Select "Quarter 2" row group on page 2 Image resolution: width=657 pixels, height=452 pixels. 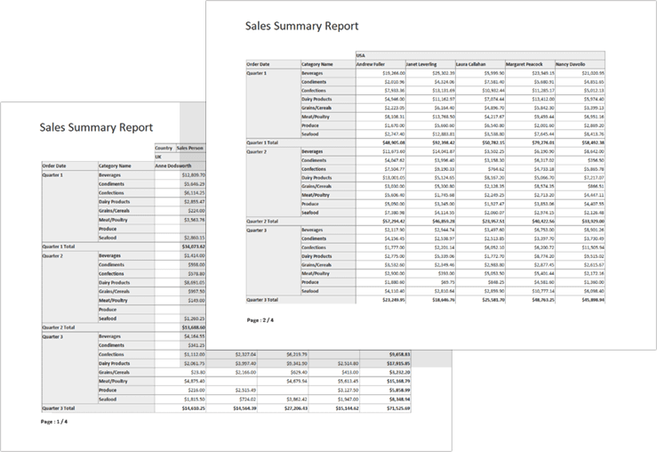point(273,182)
